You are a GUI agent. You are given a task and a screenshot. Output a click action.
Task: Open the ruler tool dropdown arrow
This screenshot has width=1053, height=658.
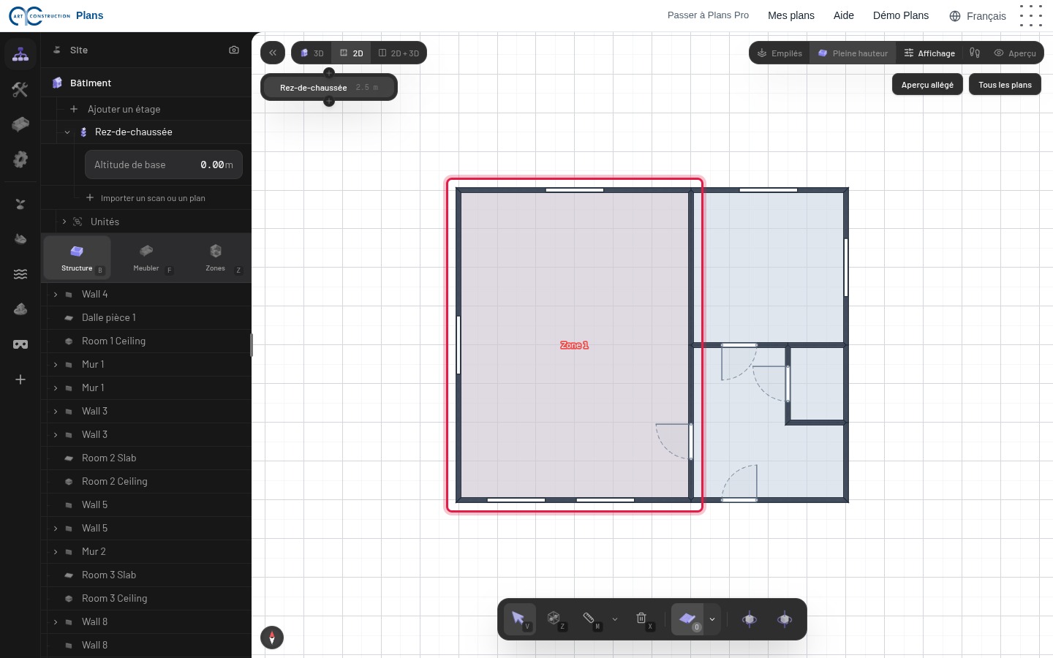tap(615, 619)
